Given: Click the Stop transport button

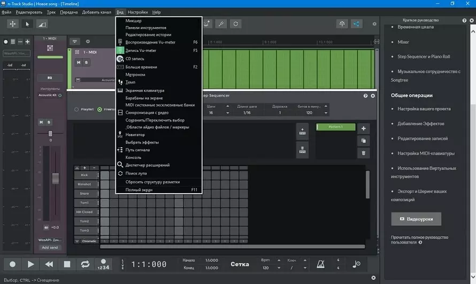Looking at the screenshot, I should coord(67,264).
